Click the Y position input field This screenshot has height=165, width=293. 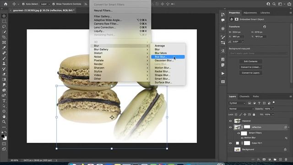tap(260, 37)
